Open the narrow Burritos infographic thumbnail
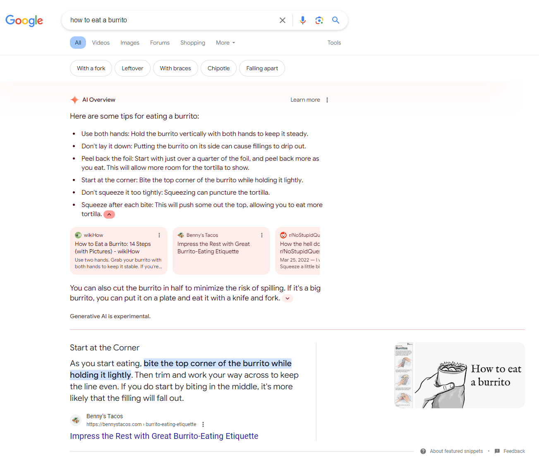 404,375
